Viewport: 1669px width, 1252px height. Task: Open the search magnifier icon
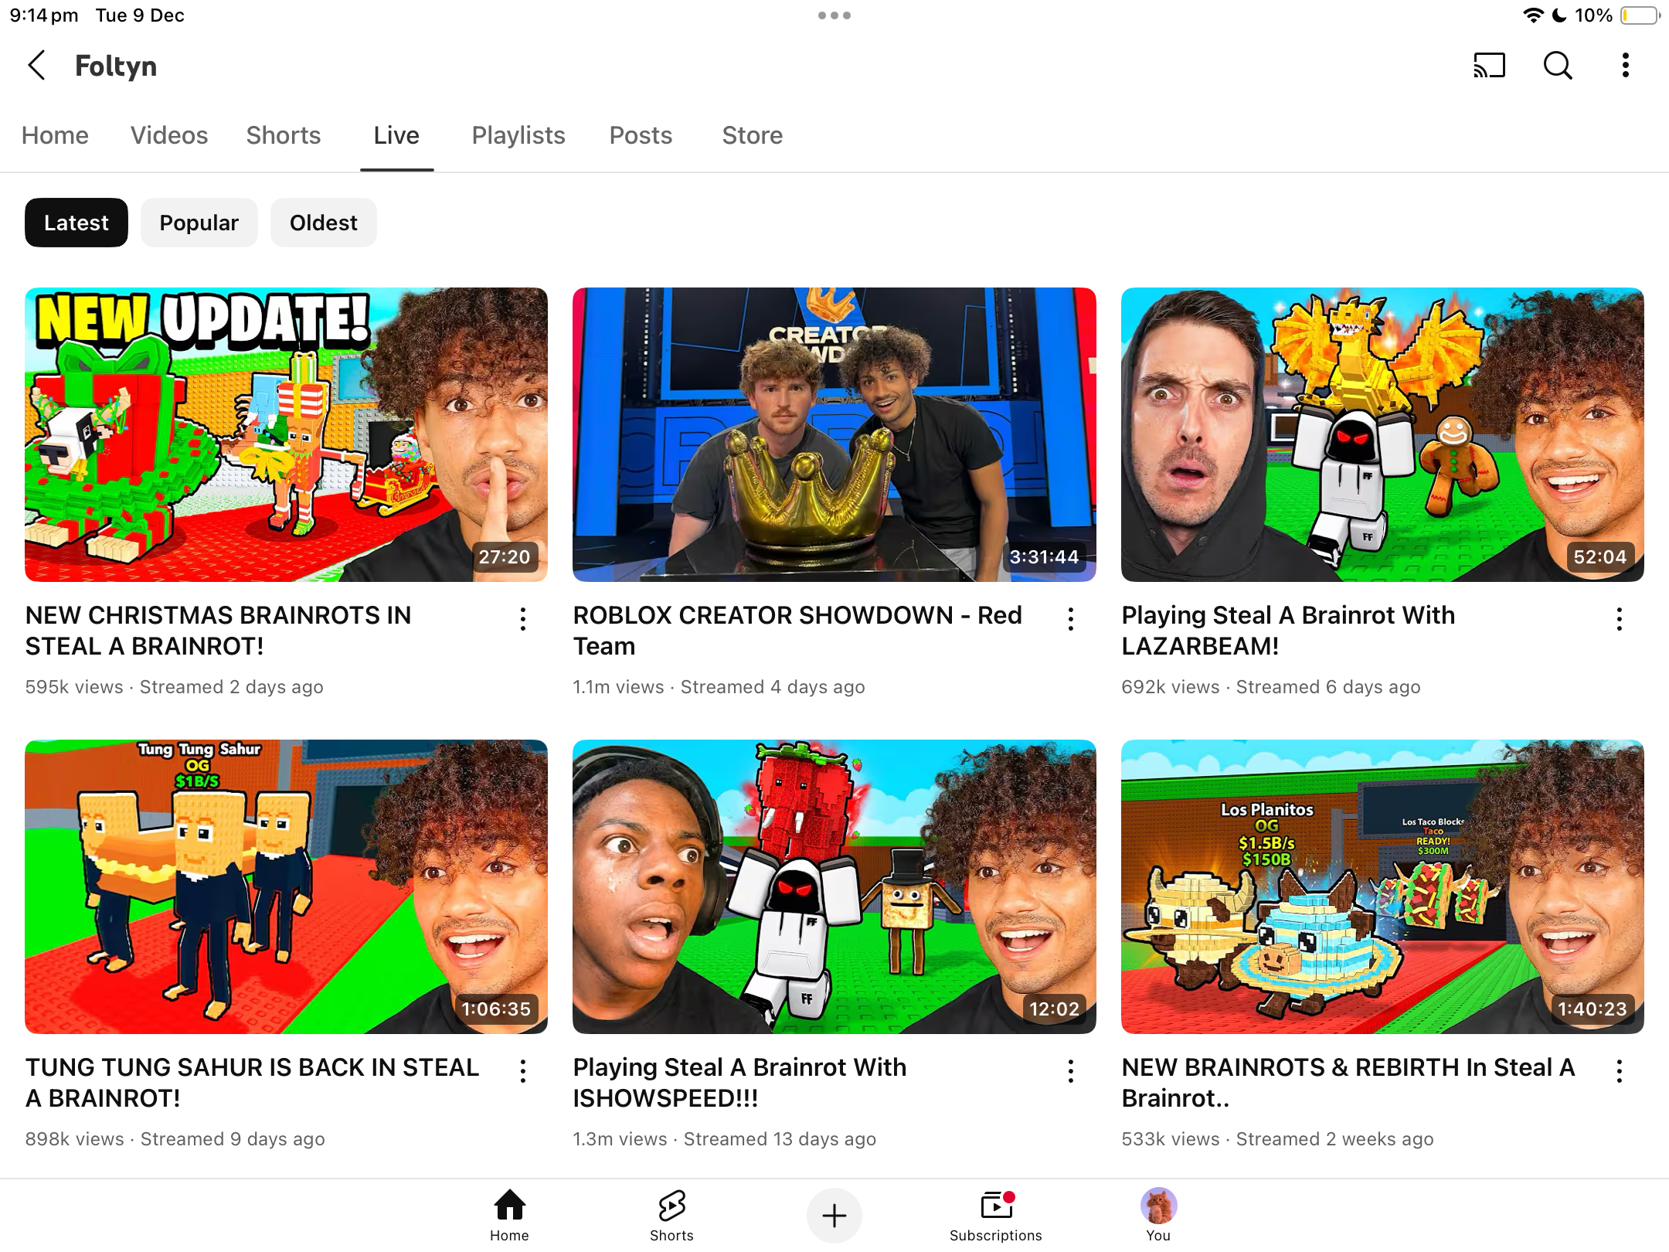pyautogui.click(x=1557, y=66)
